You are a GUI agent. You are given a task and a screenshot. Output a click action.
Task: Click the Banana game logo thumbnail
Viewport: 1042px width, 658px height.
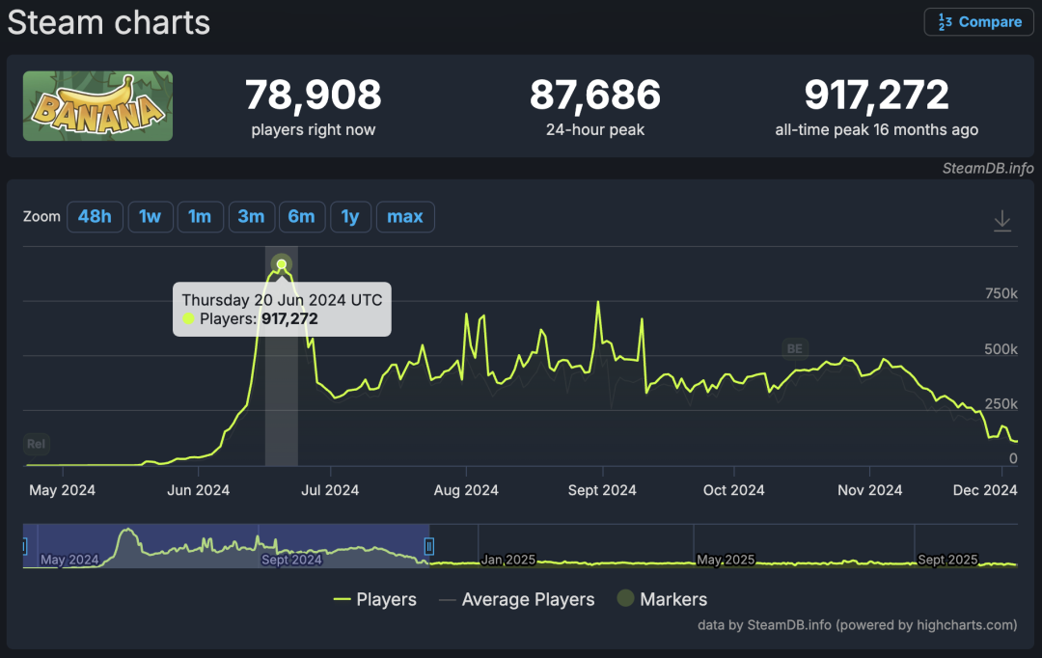point(97,106)
